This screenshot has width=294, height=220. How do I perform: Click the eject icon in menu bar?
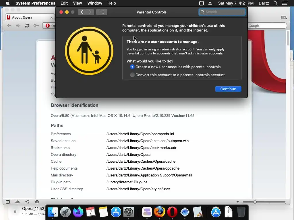click(x=210, y=3)
